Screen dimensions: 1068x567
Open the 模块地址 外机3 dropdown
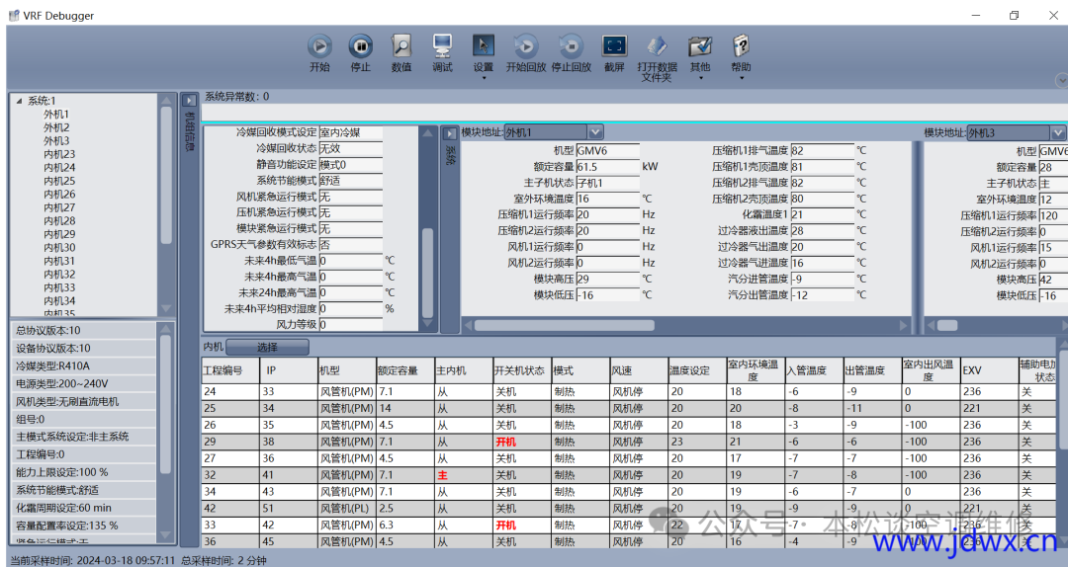(1058, 132)
